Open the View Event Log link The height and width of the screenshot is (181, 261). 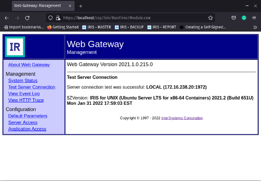pyautogui.click(x=24, y=94)
